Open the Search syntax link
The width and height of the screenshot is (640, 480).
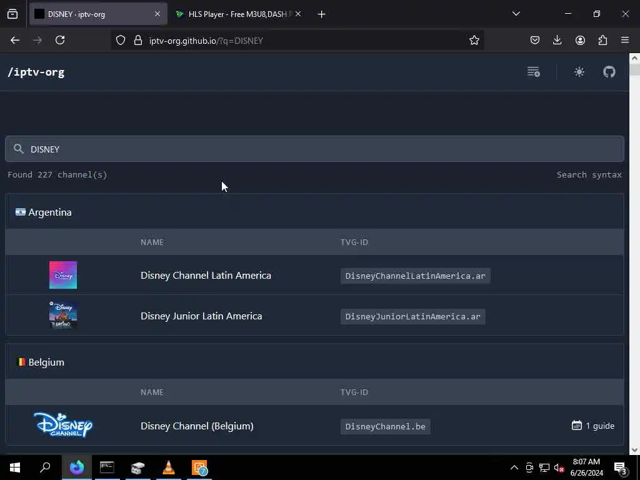click(x=589, y=175)
